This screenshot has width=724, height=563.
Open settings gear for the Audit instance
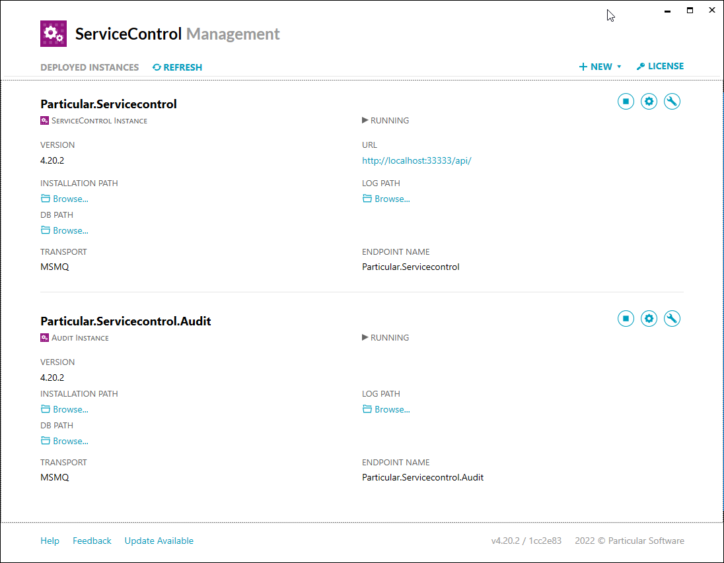pos(649,318)
